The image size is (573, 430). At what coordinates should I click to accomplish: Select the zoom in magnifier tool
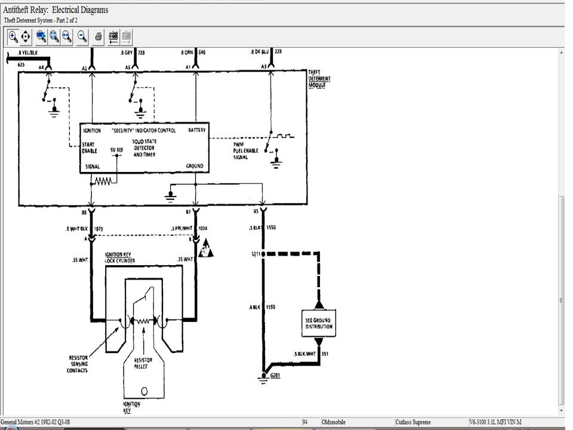13,36
